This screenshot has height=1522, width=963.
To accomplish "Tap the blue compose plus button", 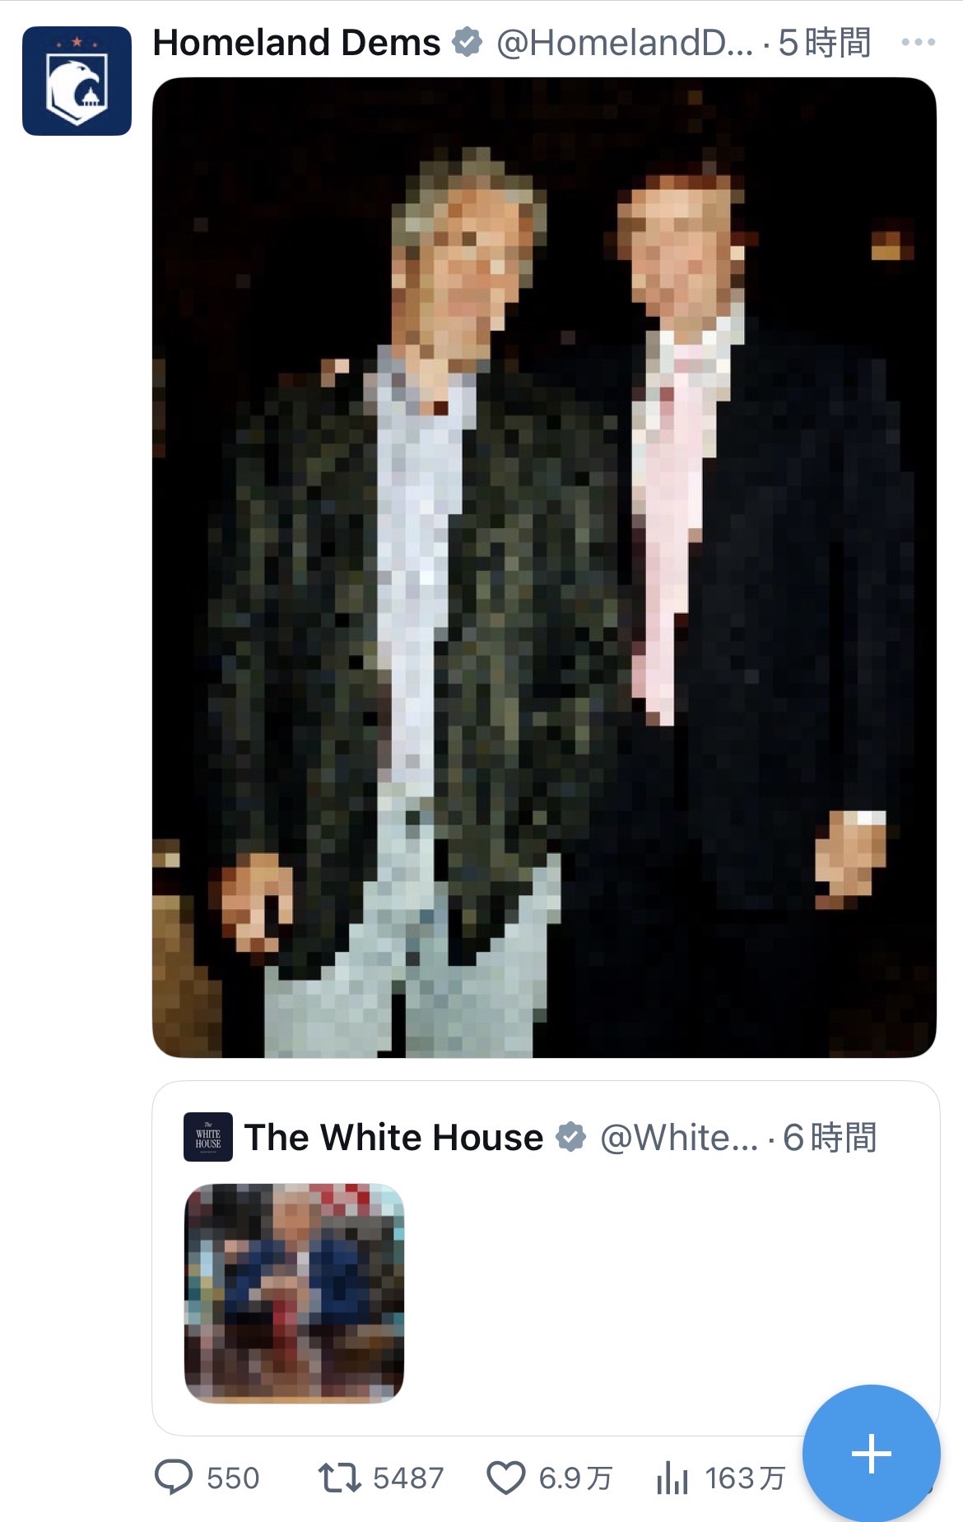I will (871, 1453).
